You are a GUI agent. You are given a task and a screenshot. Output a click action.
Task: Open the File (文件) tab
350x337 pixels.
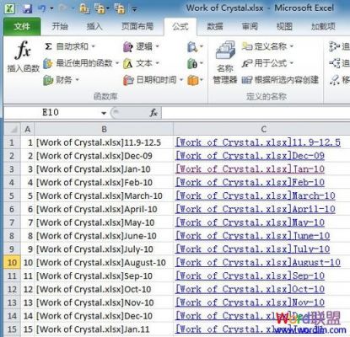click(22, 27)
